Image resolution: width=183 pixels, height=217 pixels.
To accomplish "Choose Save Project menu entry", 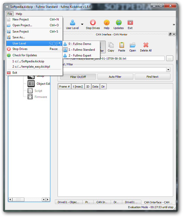I will tap(34, 32).
